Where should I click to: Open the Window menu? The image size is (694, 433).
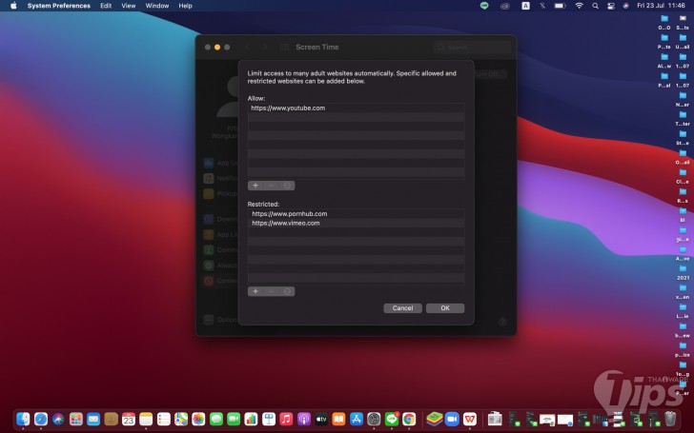pos(157,6)
